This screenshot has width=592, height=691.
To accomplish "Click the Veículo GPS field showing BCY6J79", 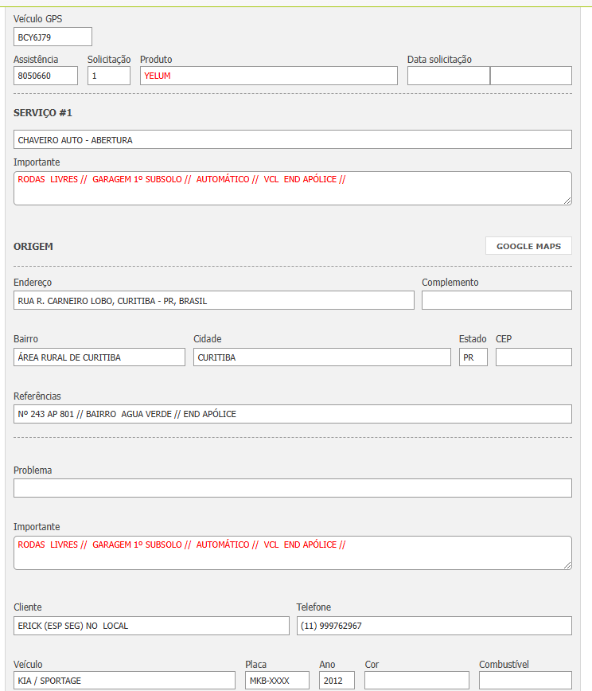I will point(53,37).
